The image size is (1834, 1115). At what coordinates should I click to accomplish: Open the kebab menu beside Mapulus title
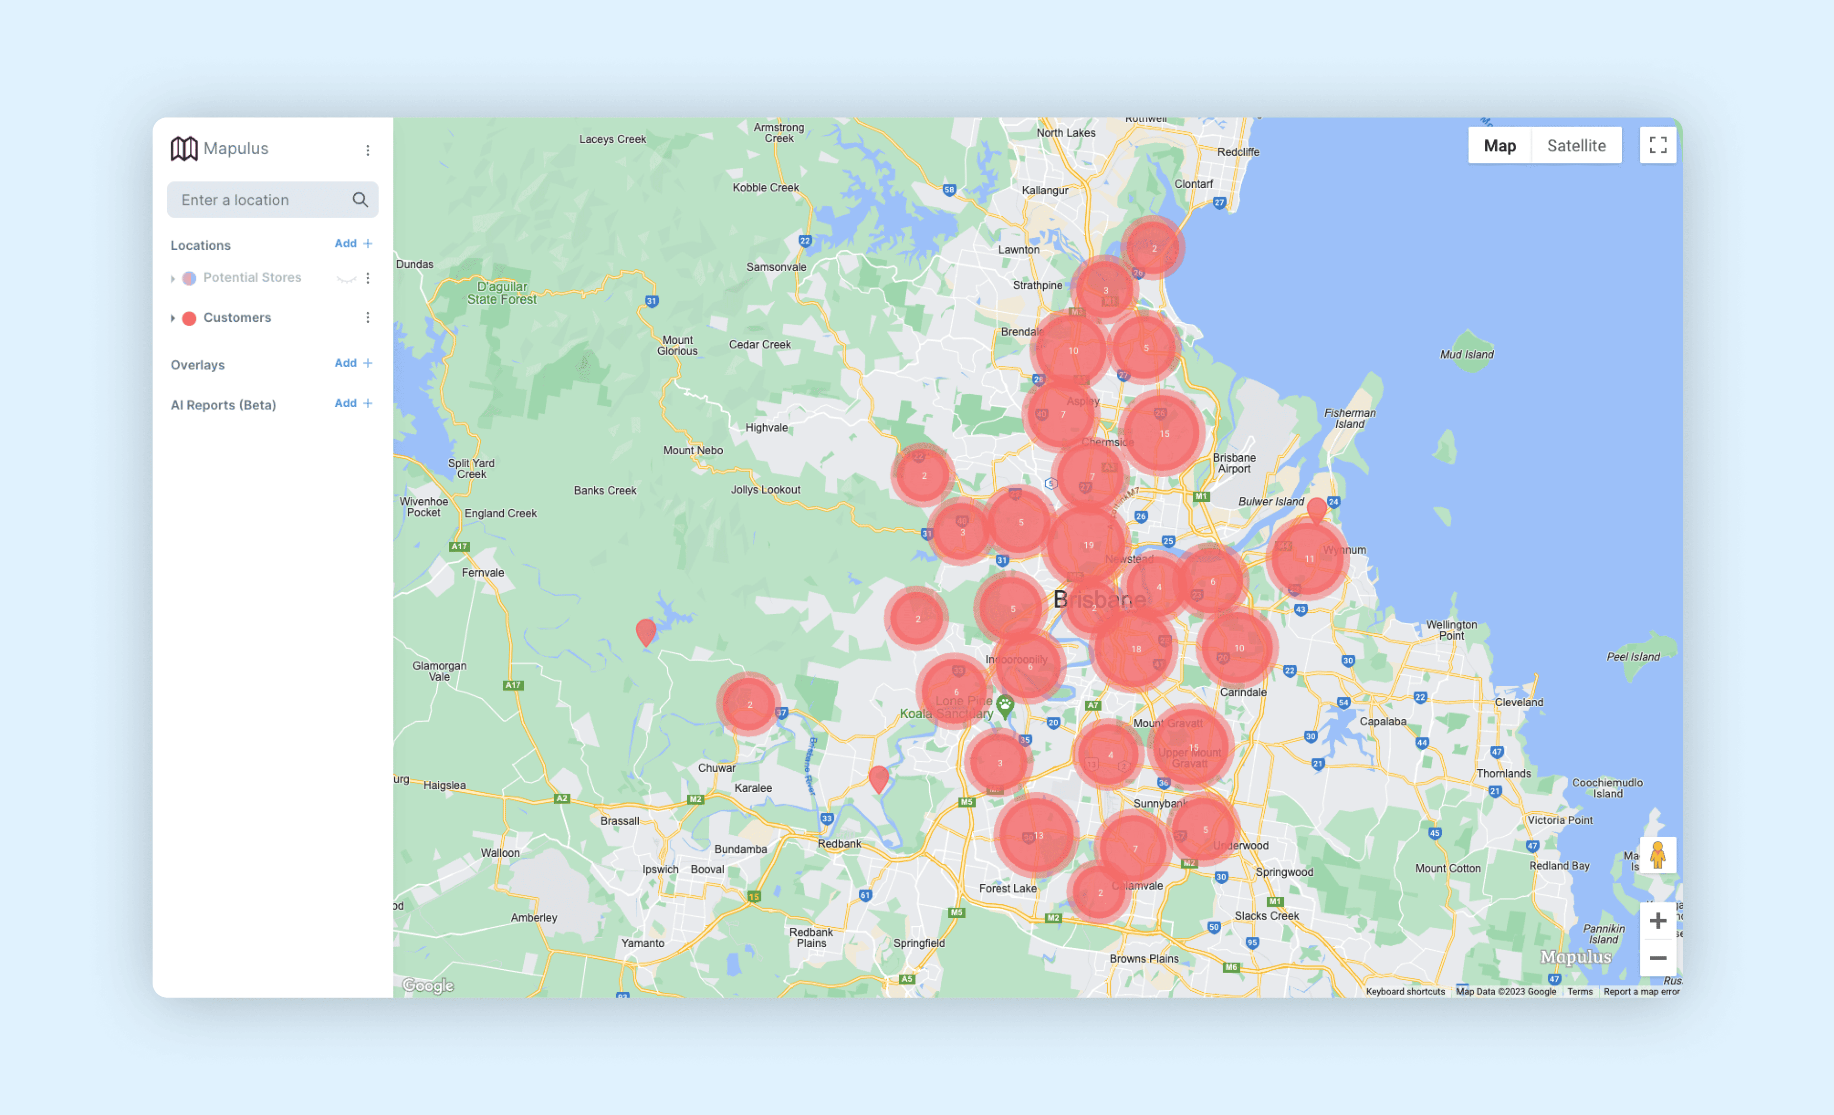pyautogui.click(x=367, y=150)
